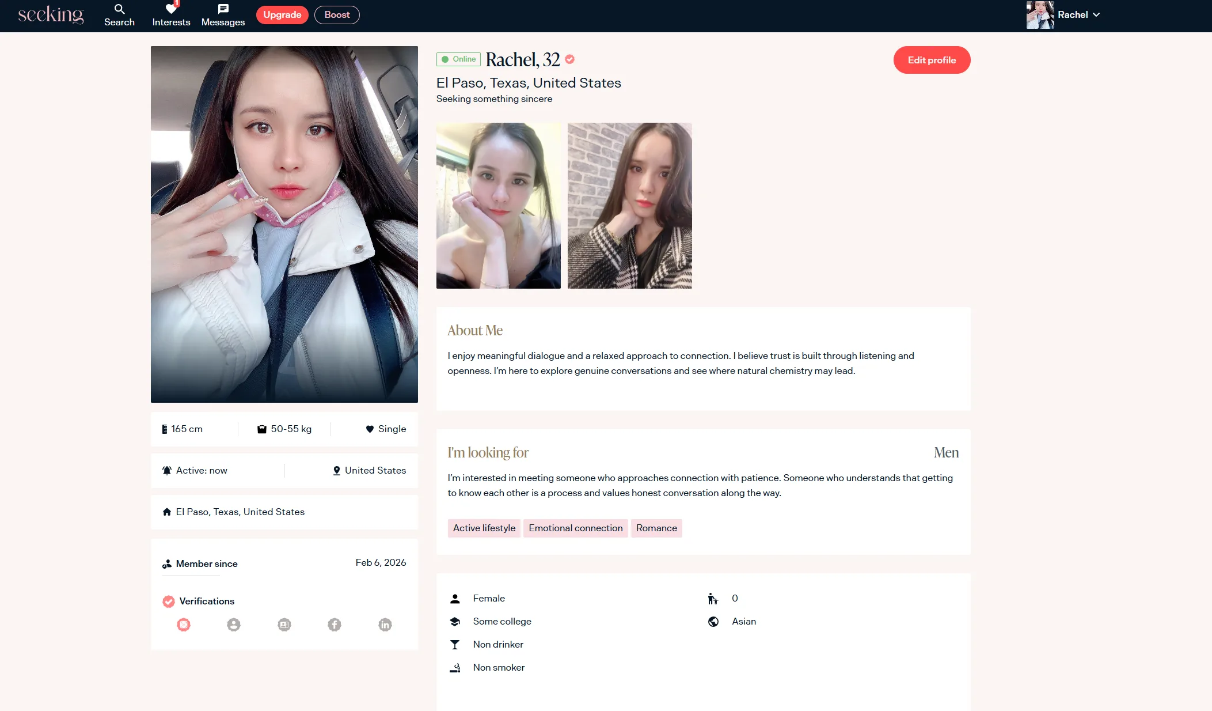The width and height of the screenshot is (1212, 711).
Task: Click the LinkedIn verification badge
Action: (x=385, y=625)
